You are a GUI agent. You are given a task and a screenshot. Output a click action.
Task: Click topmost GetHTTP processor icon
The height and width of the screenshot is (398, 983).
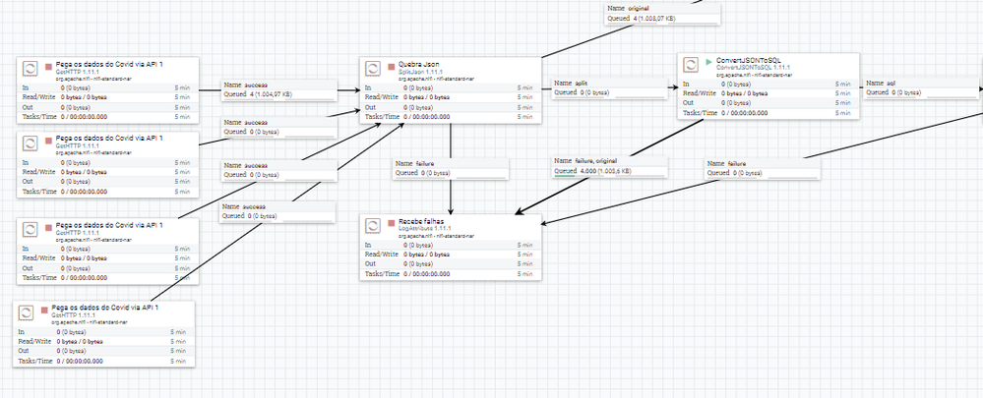pyautogui.click(x=30, y=68)
